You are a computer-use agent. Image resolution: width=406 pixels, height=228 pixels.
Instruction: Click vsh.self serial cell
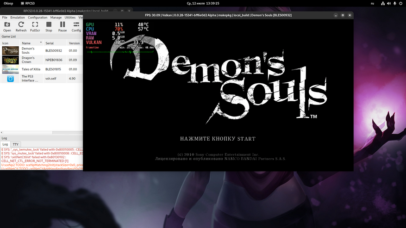click(55, 79)
